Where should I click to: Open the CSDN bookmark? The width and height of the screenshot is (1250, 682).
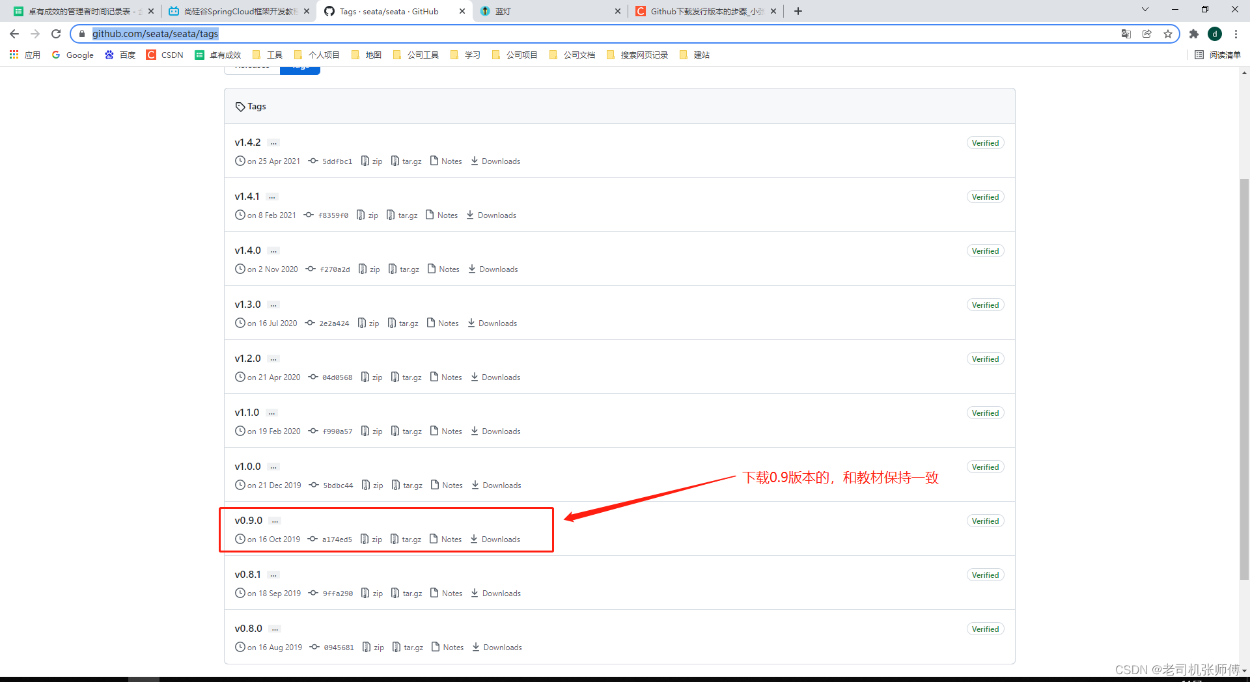coord(165,55)
